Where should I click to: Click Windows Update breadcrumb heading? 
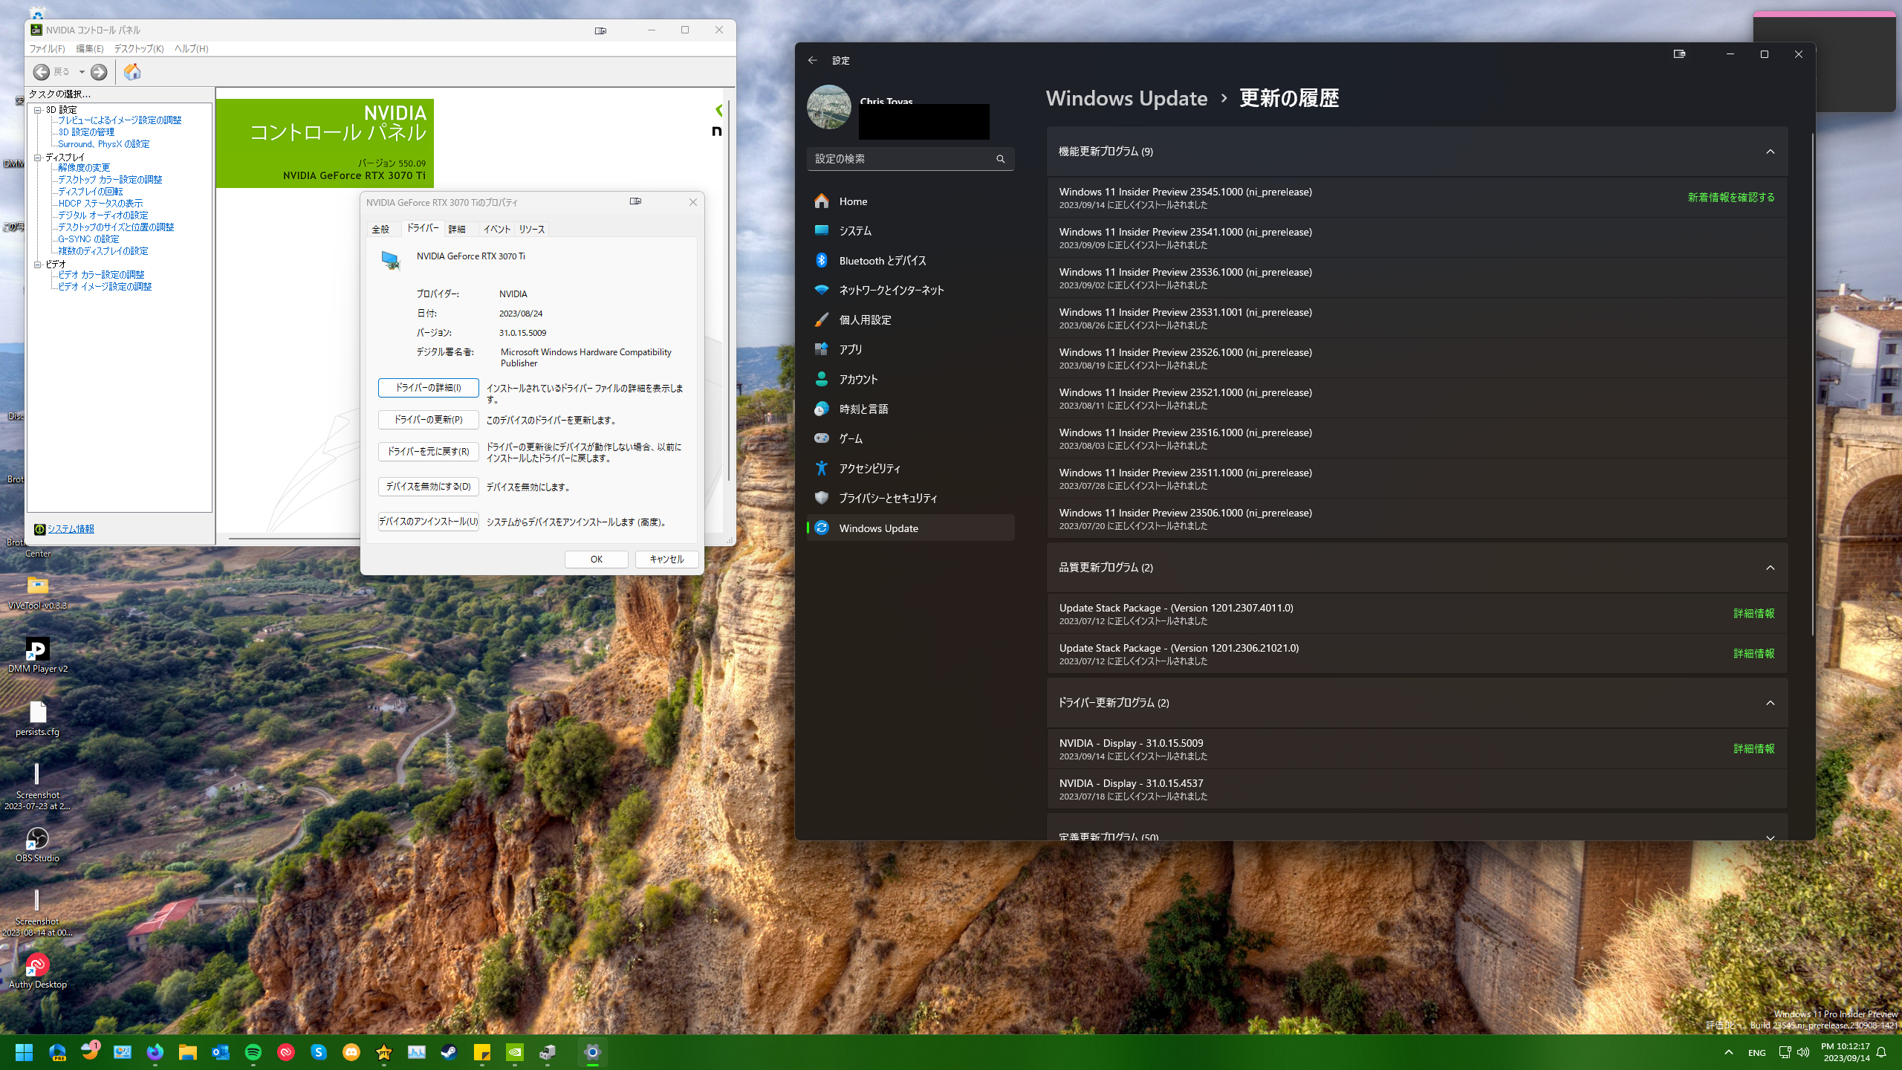[1126, 98]
